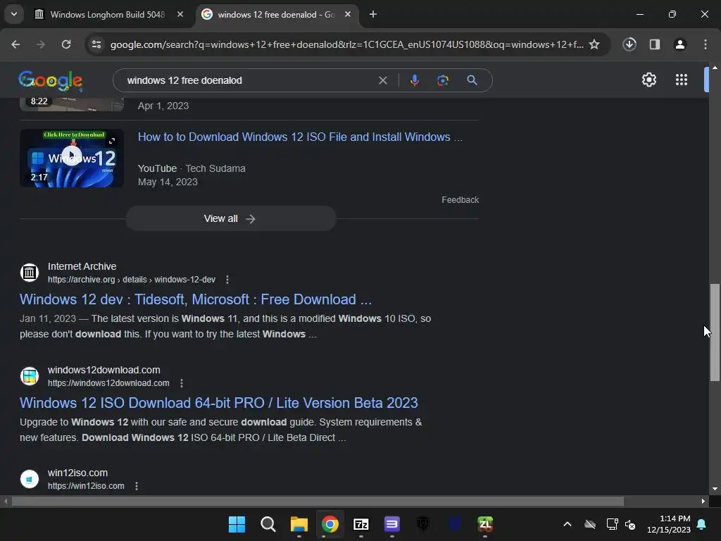The width and height of the screenshot is (721, 541).
Task: Reload the current page
Action: (x=66, y=44)
